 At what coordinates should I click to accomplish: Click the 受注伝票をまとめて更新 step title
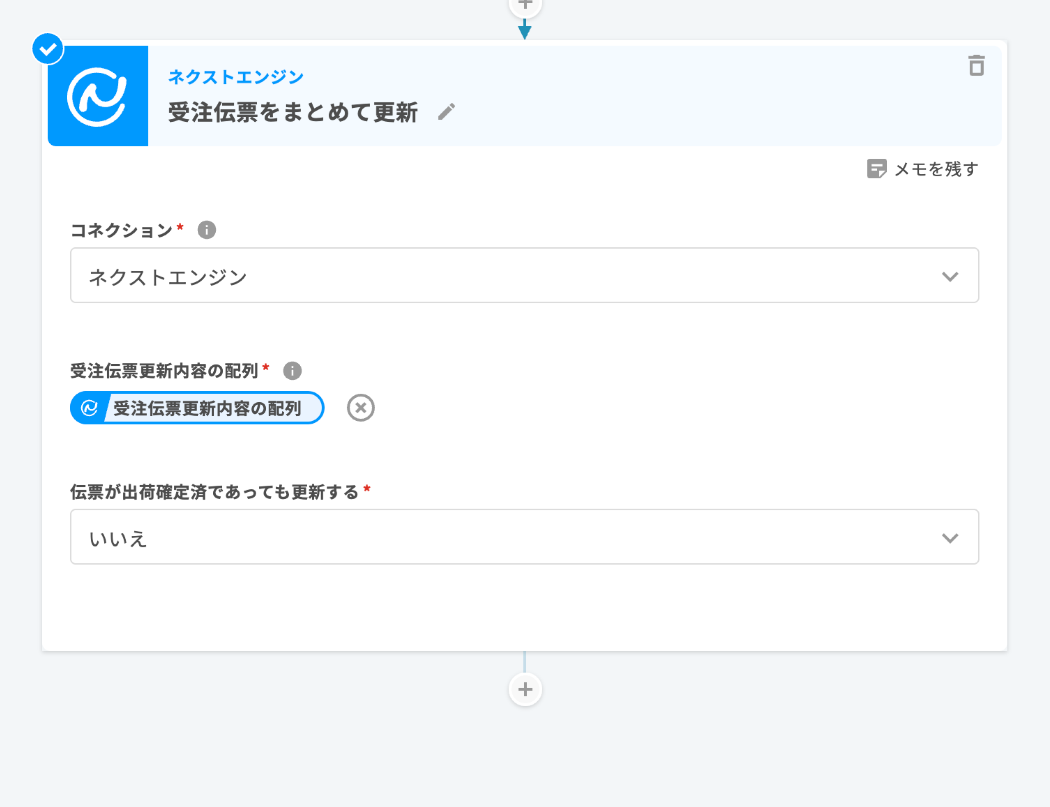point(292,112)
